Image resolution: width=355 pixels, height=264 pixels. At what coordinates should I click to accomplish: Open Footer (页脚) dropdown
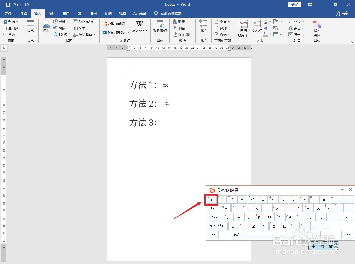tap(222, 28)
